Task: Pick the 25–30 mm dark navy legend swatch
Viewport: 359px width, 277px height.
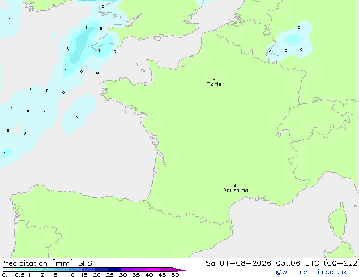Action: coord(114,270)
